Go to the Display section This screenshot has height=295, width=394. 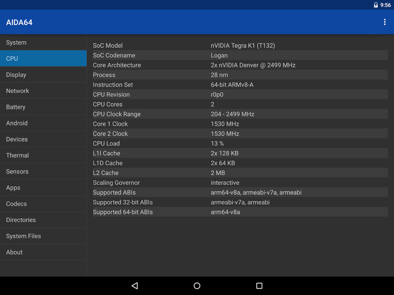43,75
